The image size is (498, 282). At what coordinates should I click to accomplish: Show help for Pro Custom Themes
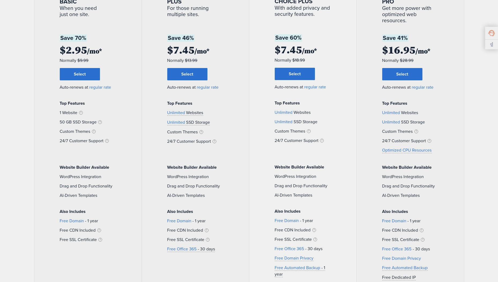pyautogui.click(x=416, y=131)
